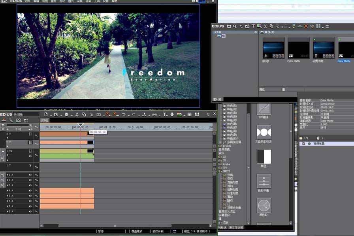Expand the track 2 V disclosure triangle
Screen dimensions: 354x236
8,147
